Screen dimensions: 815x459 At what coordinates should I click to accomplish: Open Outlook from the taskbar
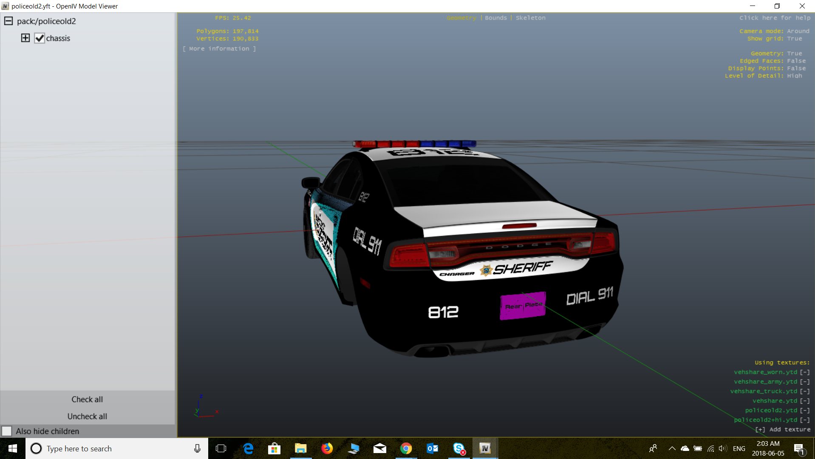pos(433,448)
